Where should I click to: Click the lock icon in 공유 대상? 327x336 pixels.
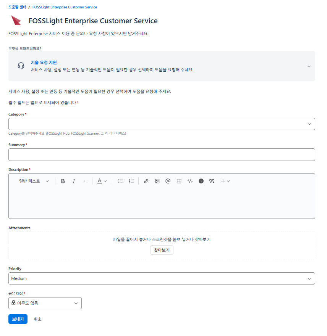pyautogui.click(x=13, y=302)
